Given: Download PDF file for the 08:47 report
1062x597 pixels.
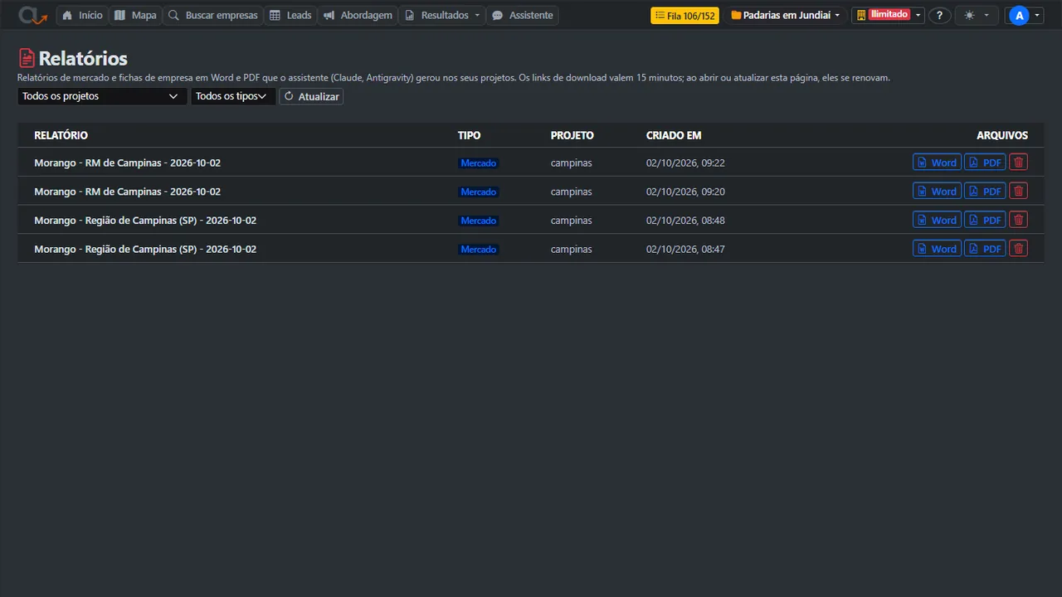Looking at the screenshot, I should 985,248.
